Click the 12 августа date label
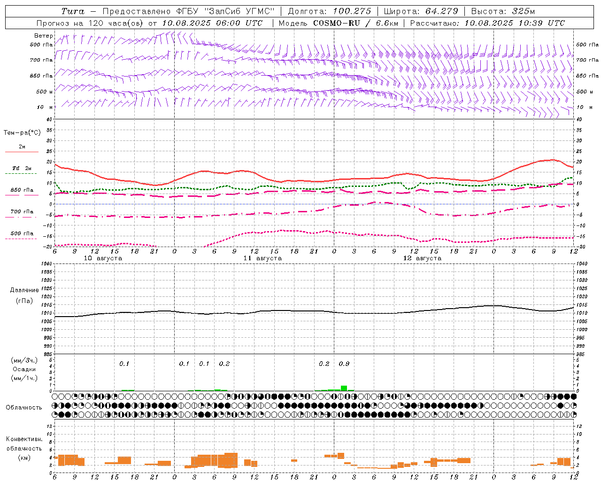This screenshot has height=481, width=601. click(422, 258)
